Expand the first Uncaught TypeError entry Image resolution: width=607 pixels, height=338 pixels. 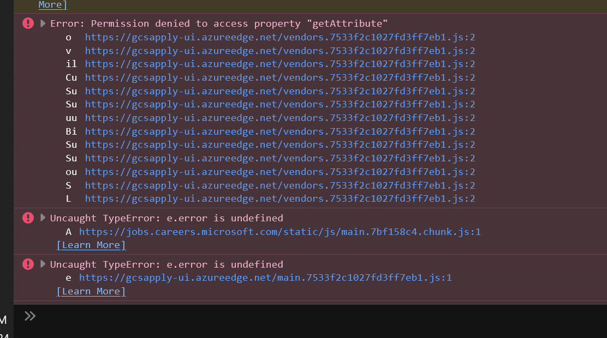(43, 218)
